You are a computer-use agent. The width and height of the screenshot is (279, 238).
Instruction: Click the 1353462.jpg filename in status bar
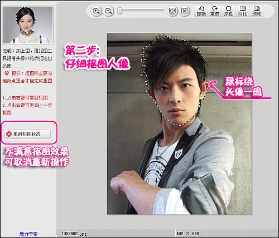[x=74, y=234]
